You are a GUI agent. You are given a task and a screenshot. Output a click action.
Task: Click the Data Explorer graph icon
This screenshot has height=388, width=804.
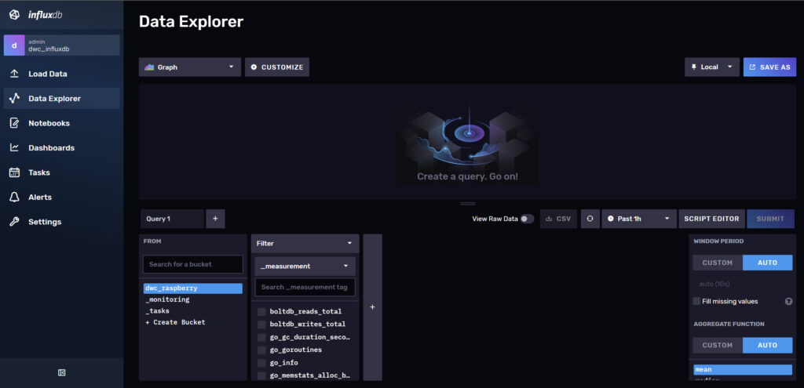[14, 98]
